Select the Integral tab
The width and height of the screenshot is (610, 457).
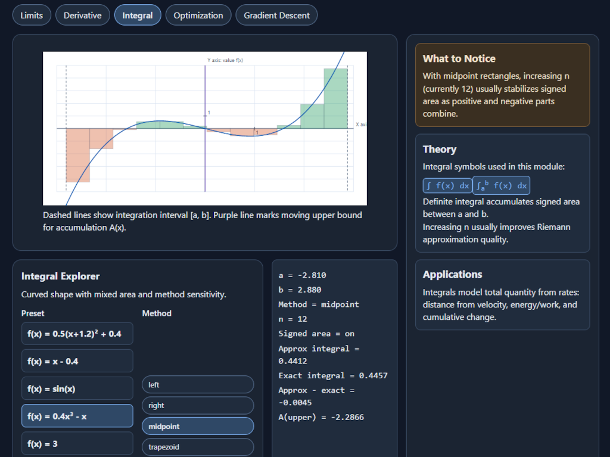pos(138,15)
